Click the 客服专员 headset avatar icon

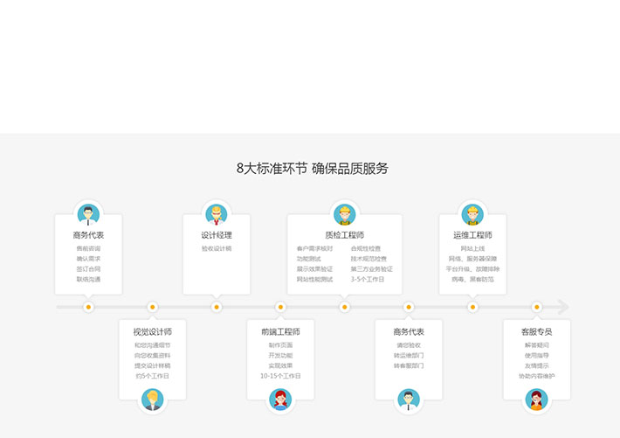pos(536,400)
